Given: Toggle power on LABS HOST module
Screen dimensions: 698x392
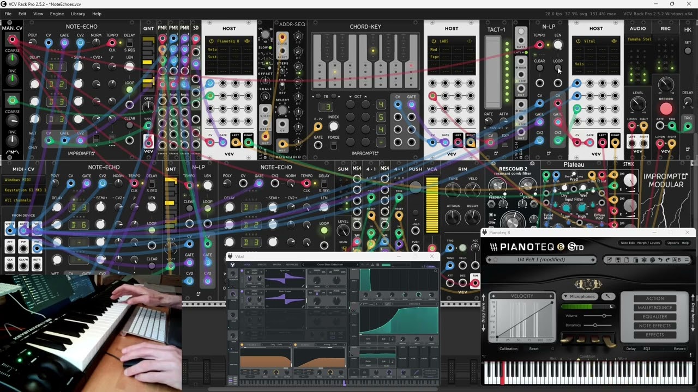Looking at the screenshot, I should click(x=434, y=41).
